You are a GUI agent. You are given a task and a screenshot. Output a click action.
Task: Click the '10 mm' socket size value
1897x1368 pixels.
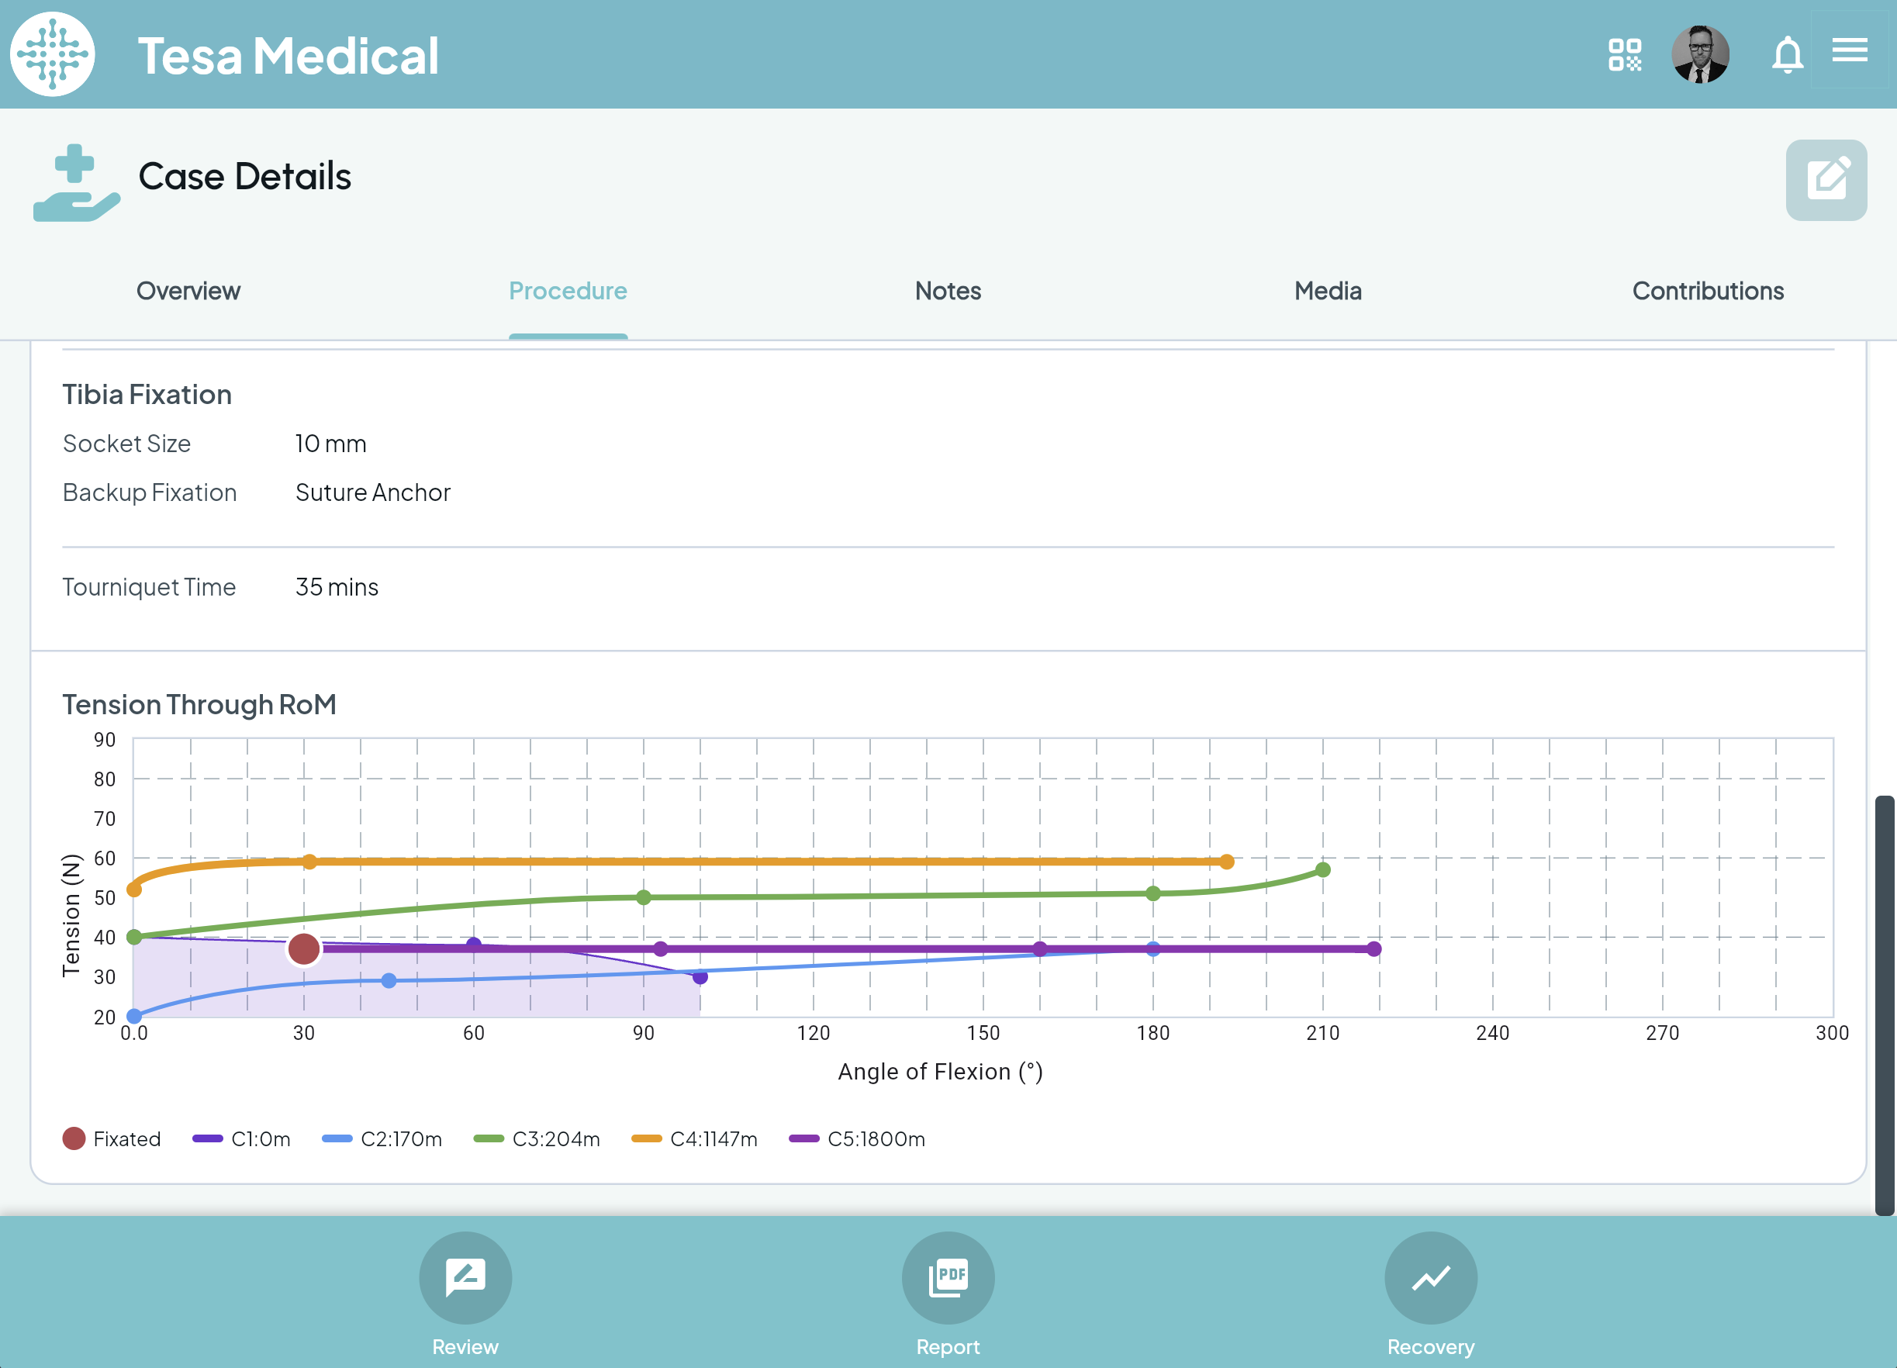click(330, 443)
